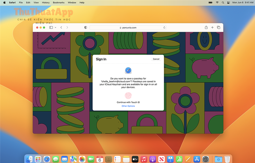Open the Apple menu
The width and height of the screenshot is (255, 163).
pos(4,3)
